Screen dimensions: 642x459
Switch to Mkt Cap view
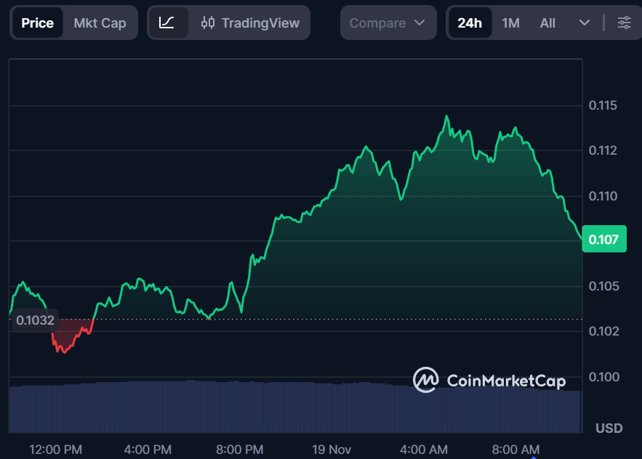click(x=100, y=23)
